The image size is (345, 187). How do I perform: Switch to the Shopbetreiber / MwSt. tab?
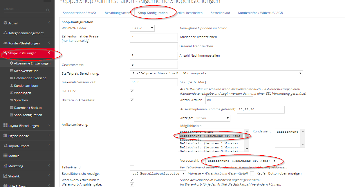click(80, 13)
